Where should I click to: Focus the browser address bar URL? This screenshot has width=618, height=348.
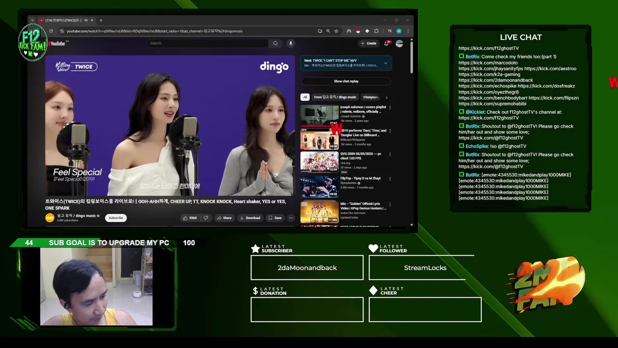pos(154,31)
